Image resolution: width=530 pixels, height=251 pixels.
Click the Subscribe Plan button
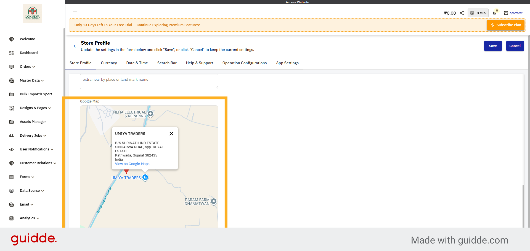(505, 25)
